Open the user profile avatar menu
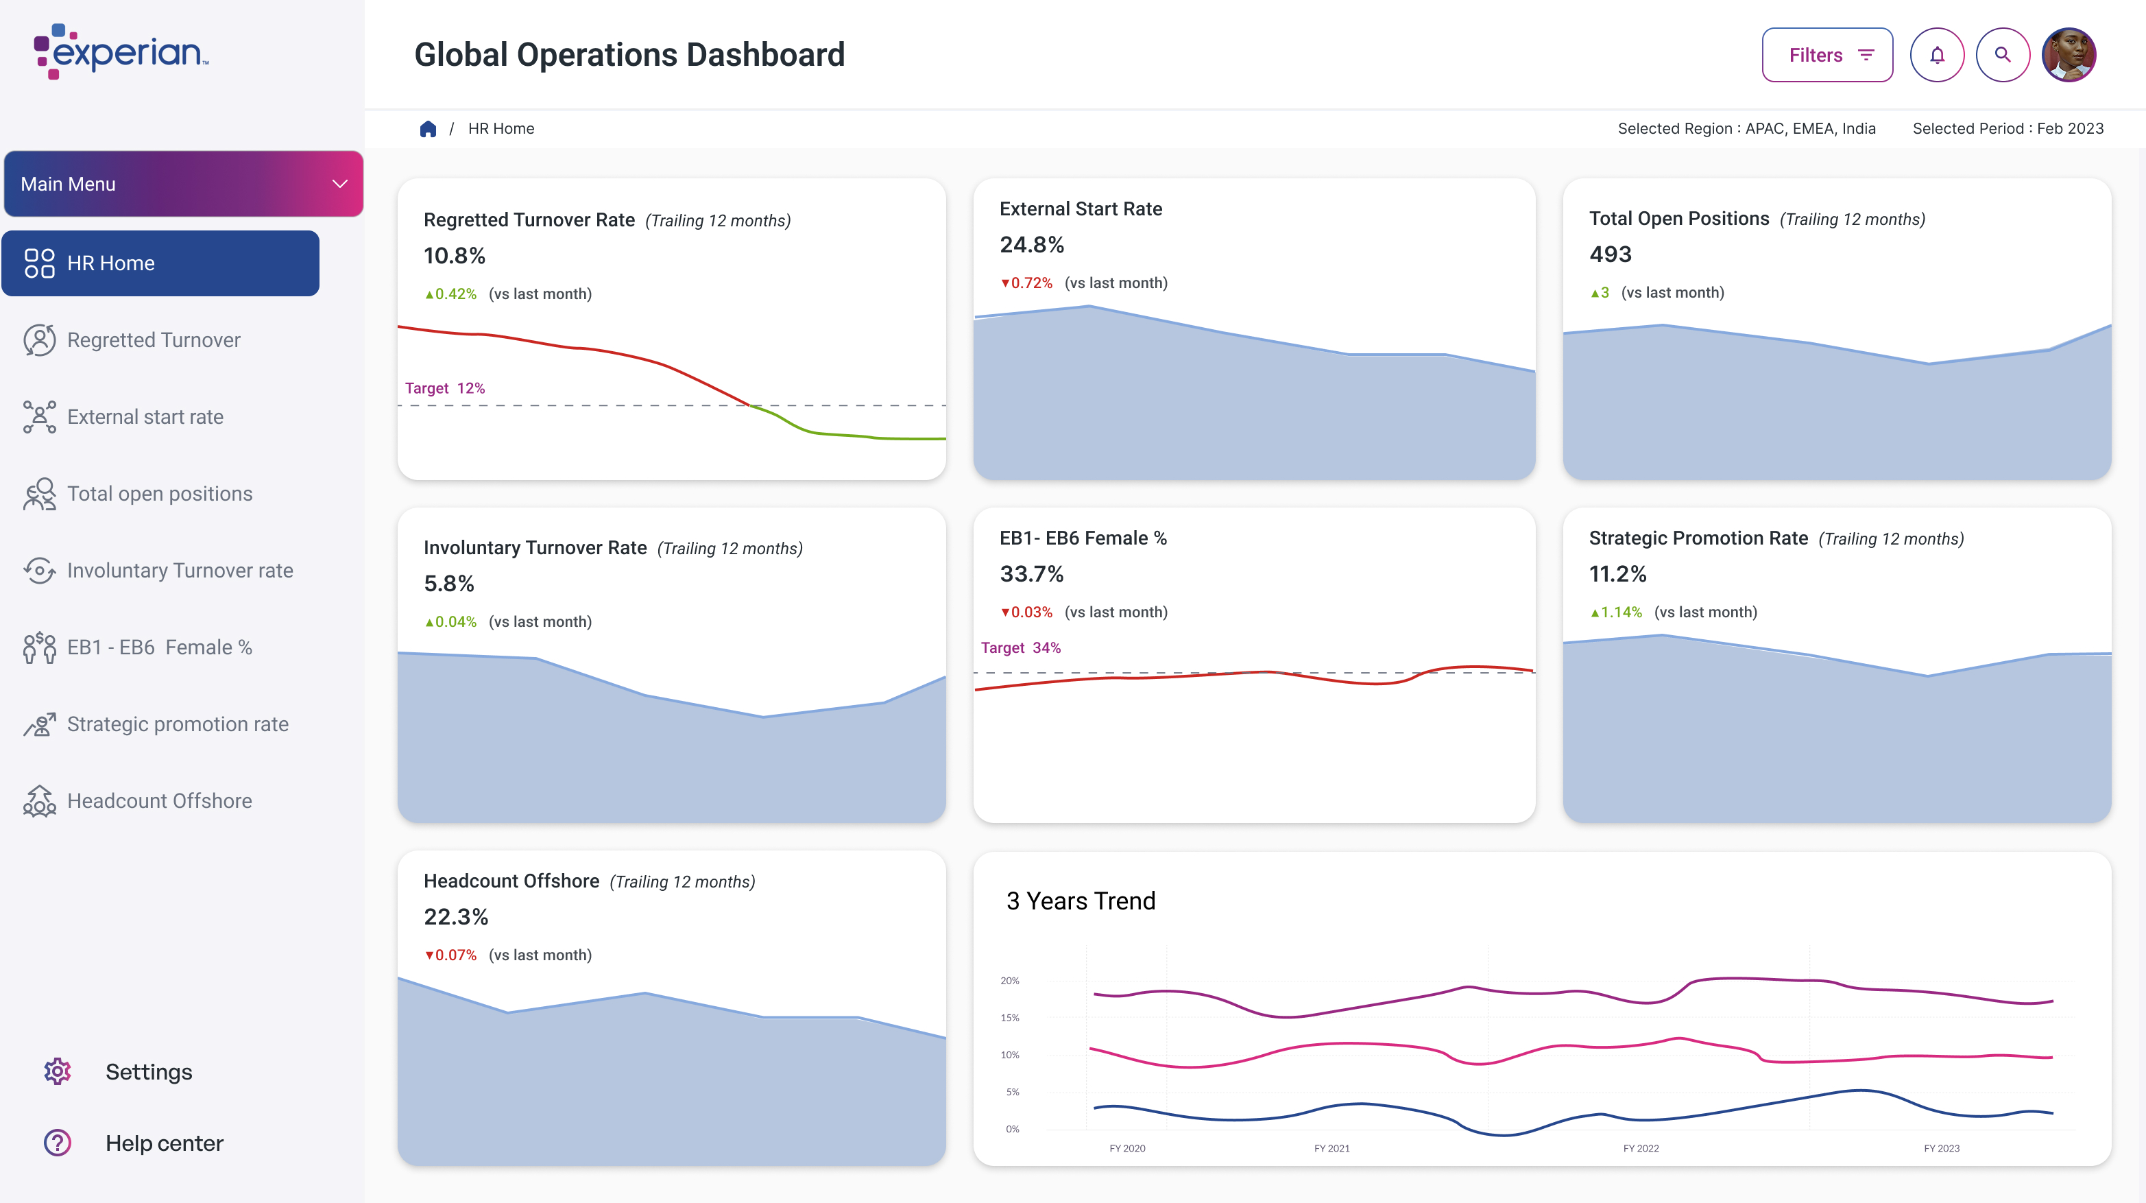2146x1203 pixels. click(x=2069, y=55)
